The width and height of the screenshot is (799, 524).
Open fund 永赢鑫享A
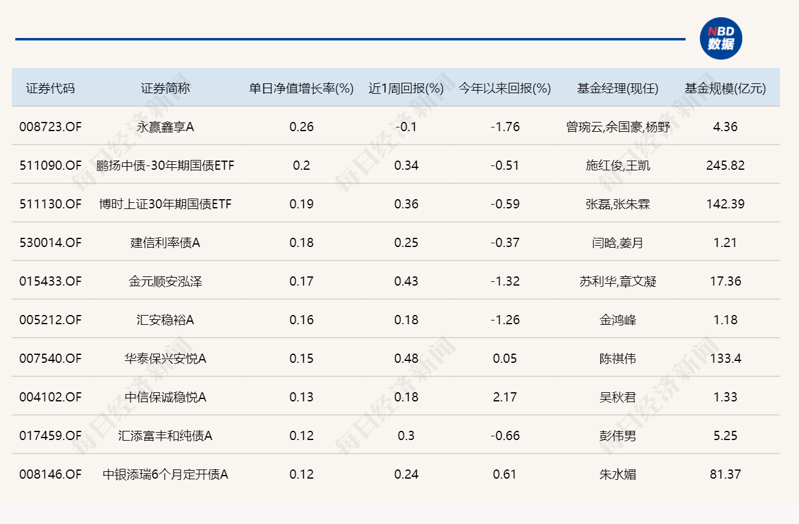(x=165, y=127)
